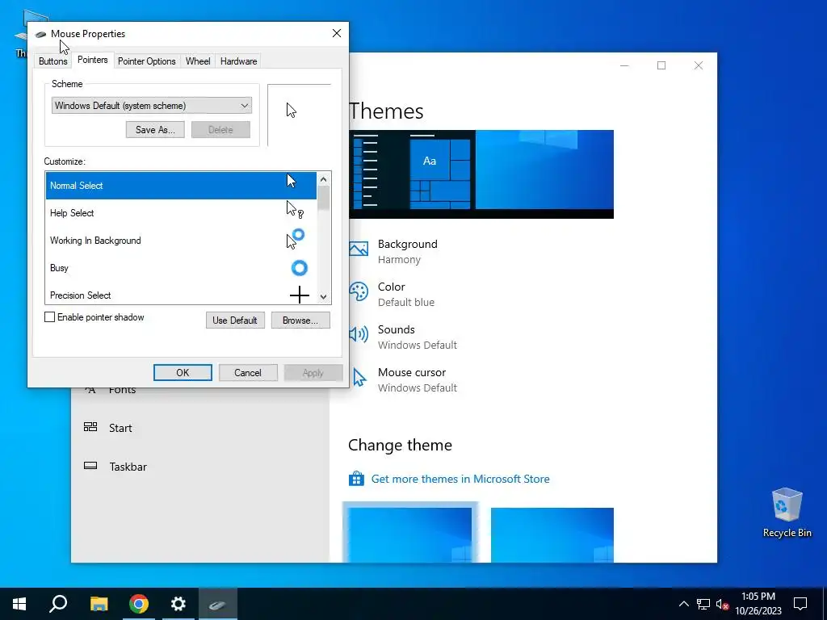Open Color palette setting in Themes
The width and height of the screenshot is (827, 620).
pos(392,294)
